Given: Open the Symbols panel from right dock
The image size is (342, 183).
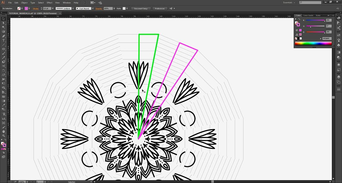Looking at the screenshot, I should point(339,45).
